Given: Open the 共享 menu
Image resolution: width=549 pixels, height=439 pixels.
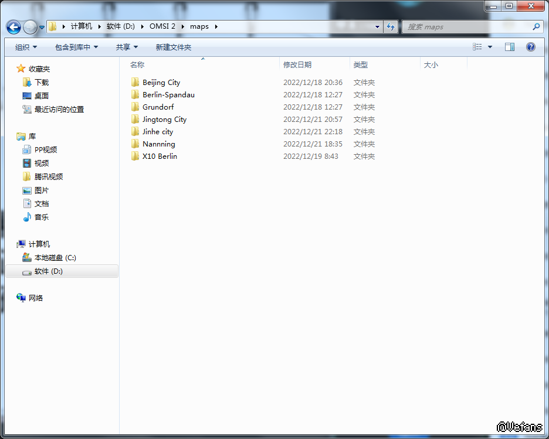Looking at the screenshot, I should [x=127, y=47].
